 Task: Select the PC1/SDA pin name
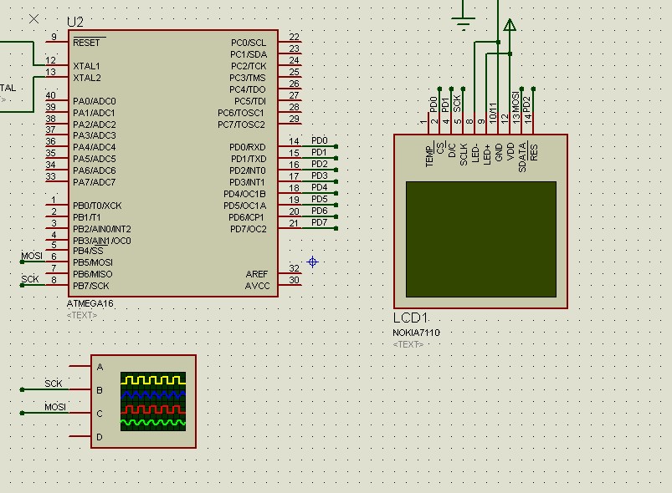click(x=249, y=54)
